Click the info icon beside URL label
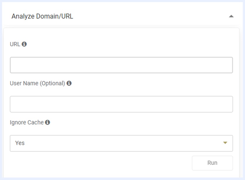Image resolution: width=245 pixels, height=180 pixels. pyautogui.click(x=24, y=44)
